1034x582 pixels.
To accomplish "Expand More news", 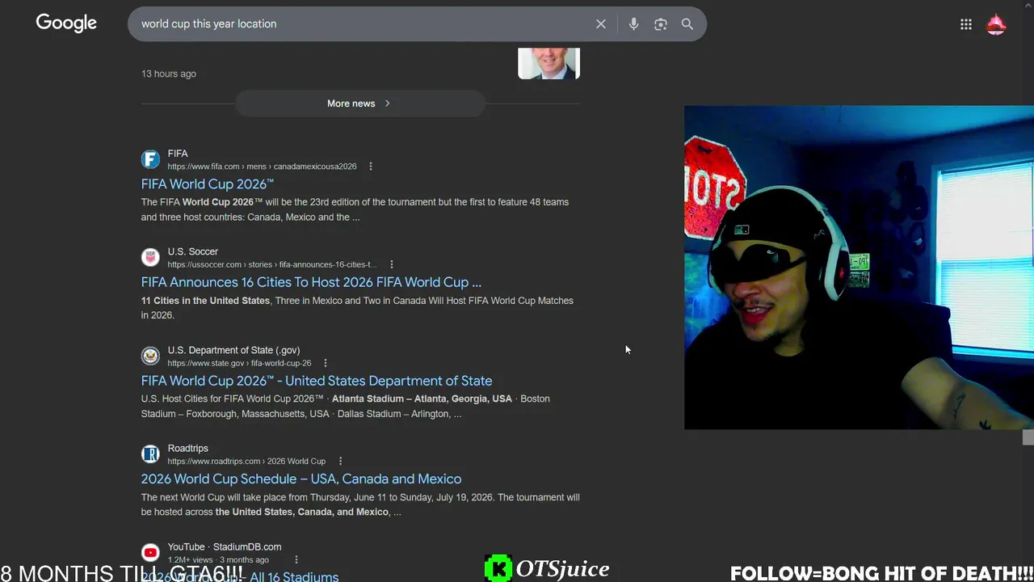I will tap(359, 103).
